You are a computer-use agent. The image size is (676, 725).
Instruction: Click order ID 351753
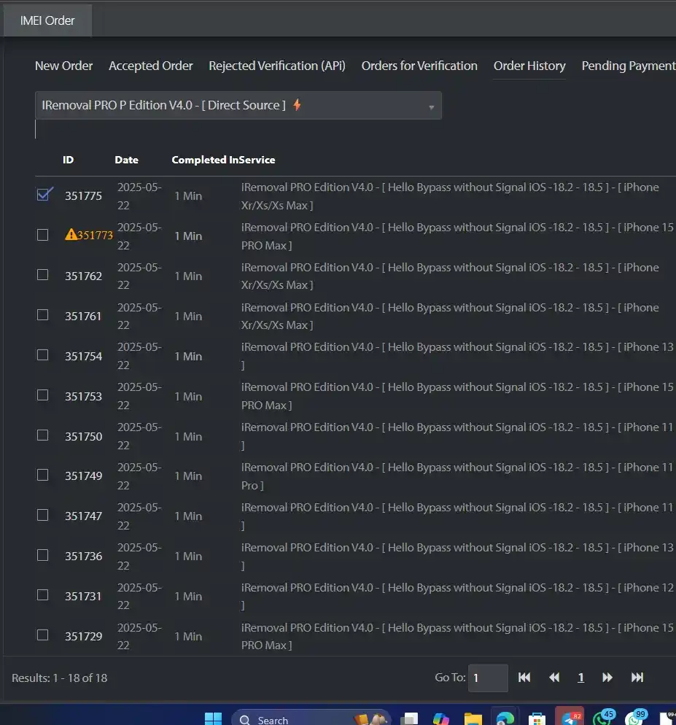(83, 397)
